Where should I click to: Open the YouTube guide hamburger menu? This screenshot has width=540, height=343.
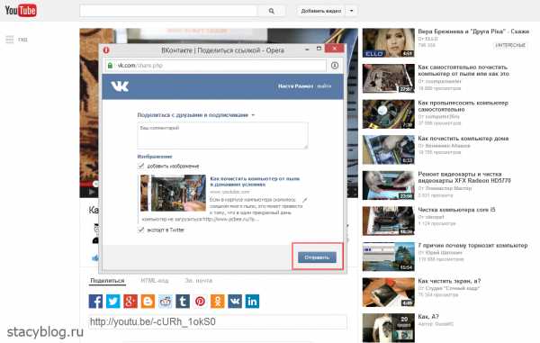[x=10, y=40]
